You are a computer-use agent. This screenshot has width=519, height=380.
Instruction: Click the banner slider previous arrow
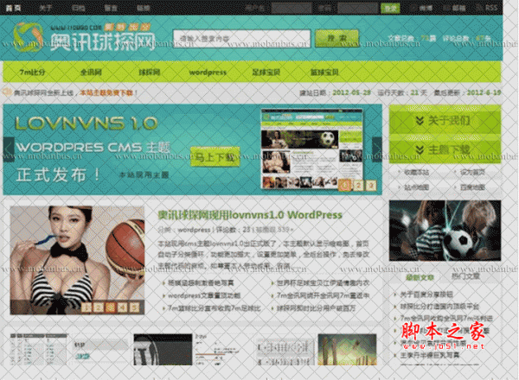(9, 149)
